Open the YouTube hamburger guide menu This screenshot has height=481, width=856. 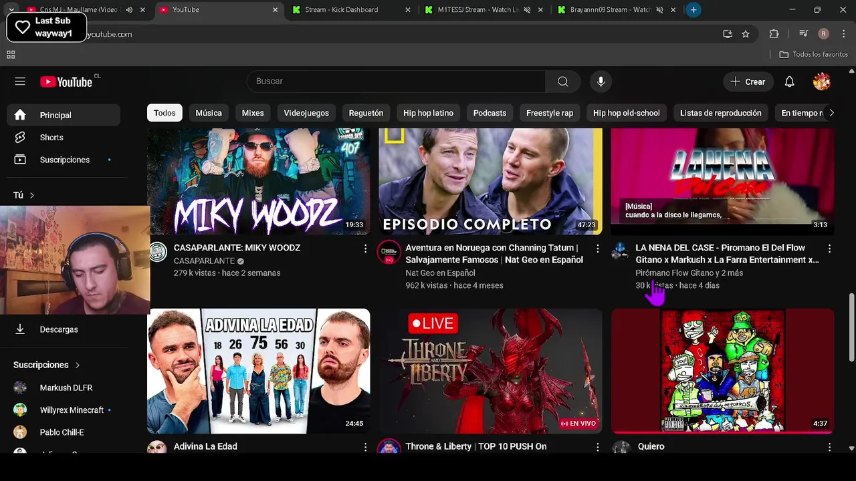click(x=20, y=82)
